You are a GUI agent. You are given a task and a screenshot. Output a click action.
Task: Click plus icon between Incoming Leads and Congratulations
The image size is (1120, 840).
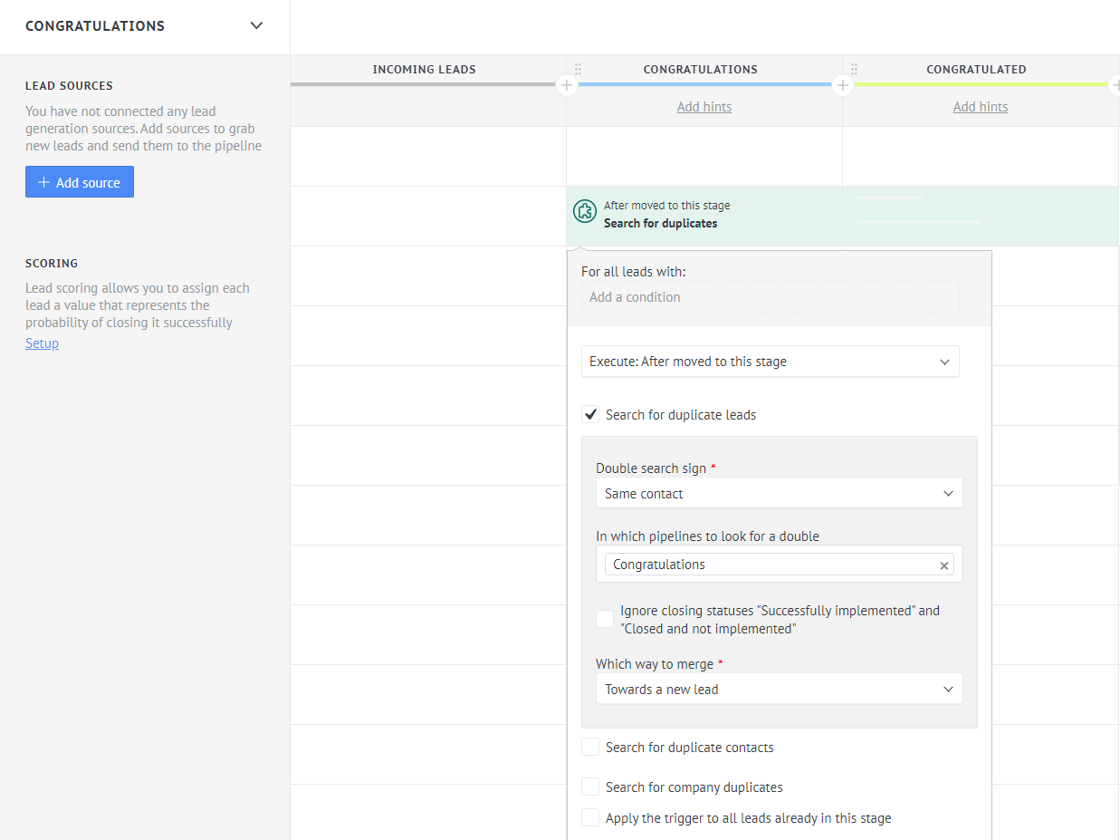pos(567,85)
